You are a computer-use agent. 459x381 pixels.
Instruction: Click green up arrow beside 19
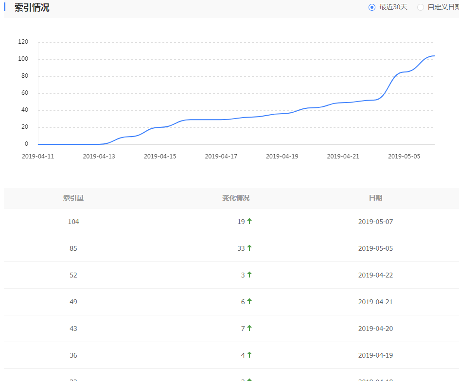[x=249, y=221]
